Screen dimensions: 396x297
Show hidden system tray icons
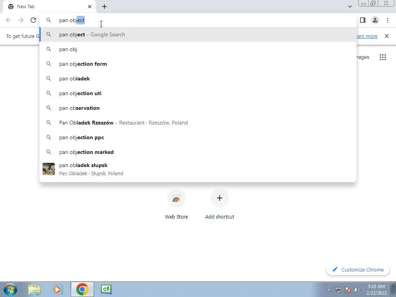(x=329, y=290)
